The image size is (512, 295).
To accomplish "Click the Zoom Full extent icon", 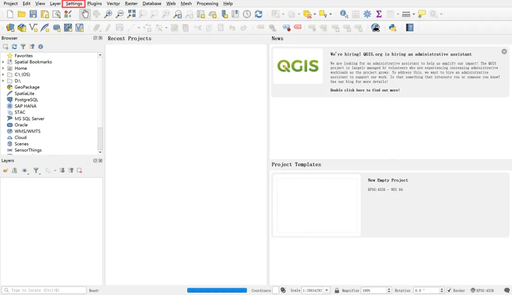I will click(x=131, y=14).
